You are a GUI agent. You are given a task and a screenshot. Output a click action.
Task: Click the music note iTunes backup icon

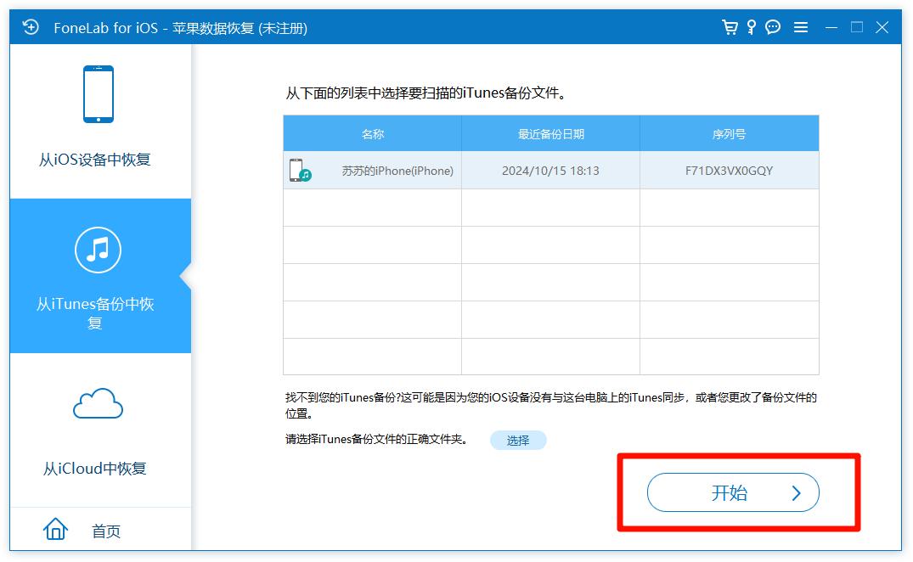99,250
